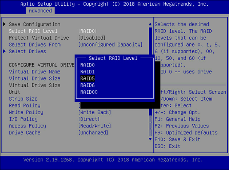
Task: Select the Read Policy setting
Action: pos(24,106)
